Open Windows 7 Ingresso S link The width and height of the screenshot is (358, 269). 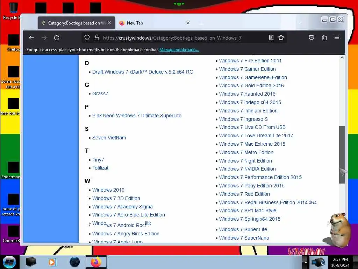(x=243, y=119)
